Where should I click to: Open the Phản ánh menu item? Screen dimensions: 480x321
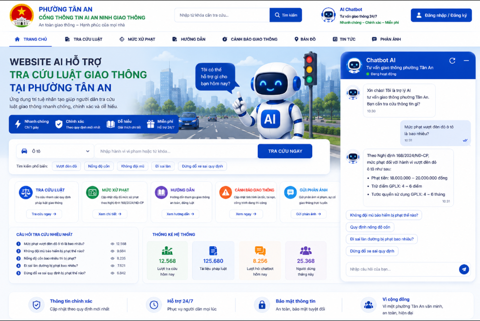coord(386,39)
